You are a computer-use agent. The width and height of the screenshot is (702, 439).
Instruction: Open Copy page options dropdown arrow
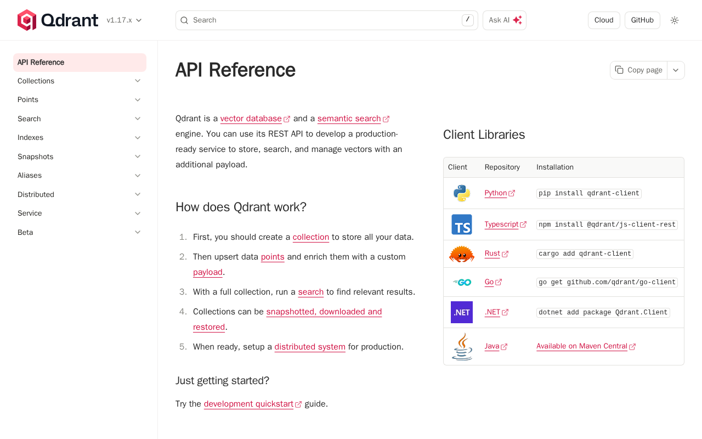click(676, 70)
